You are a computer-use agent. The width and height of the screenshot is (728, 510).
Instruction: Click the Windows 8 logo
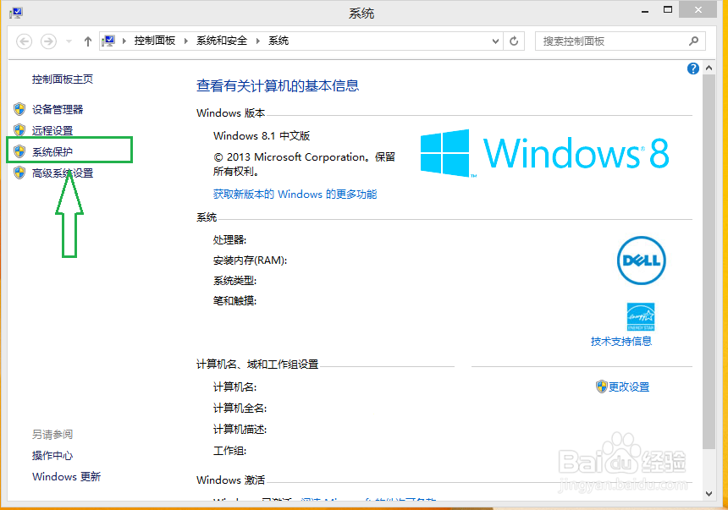[x=544, y=153]
